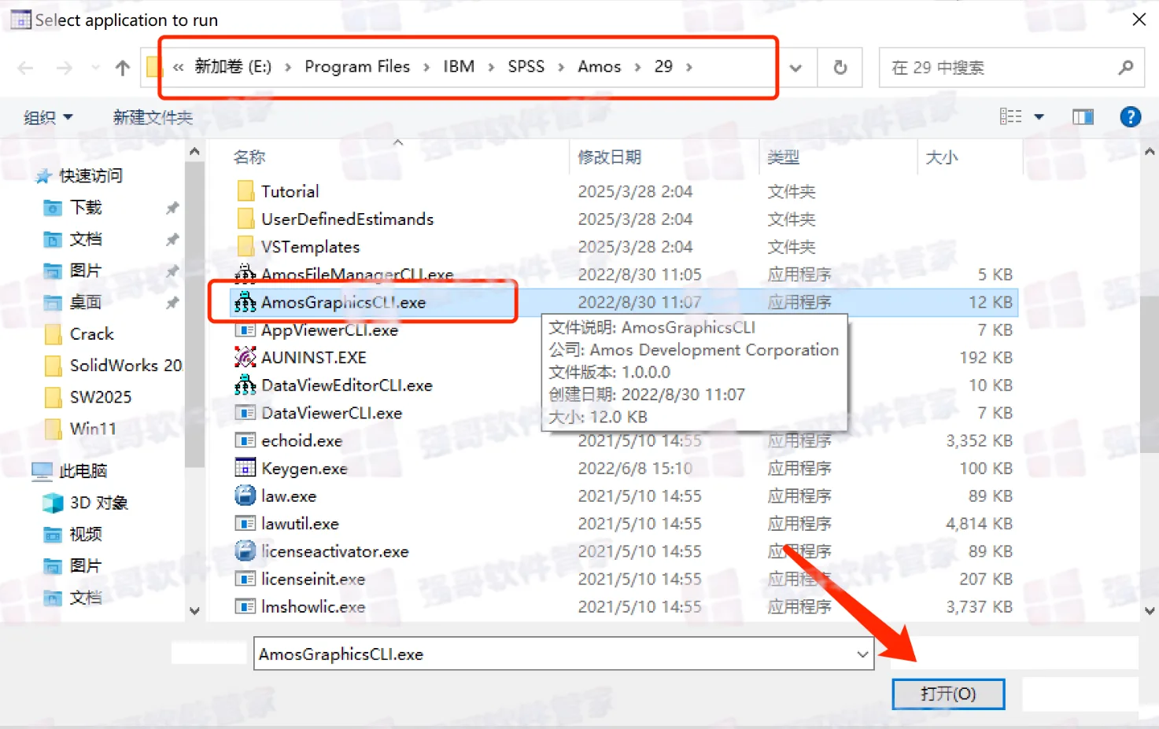Select the licenseinit.exe file icon
1159x729 pixels.
245,579
